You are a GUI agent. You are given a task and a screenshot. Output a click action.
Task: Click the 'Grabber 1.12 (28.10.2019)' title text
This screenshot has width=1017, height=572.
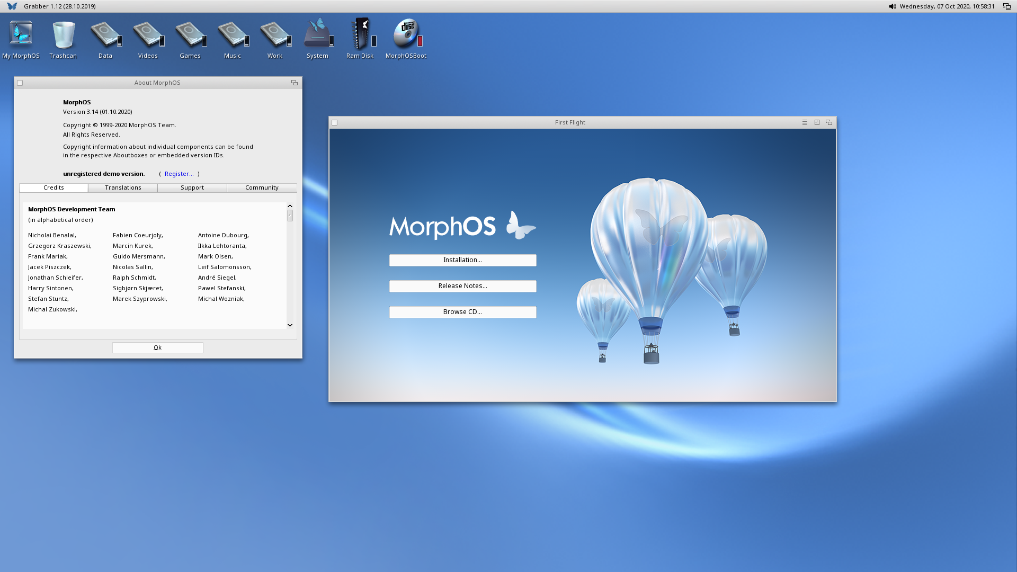tap(60, 6)
